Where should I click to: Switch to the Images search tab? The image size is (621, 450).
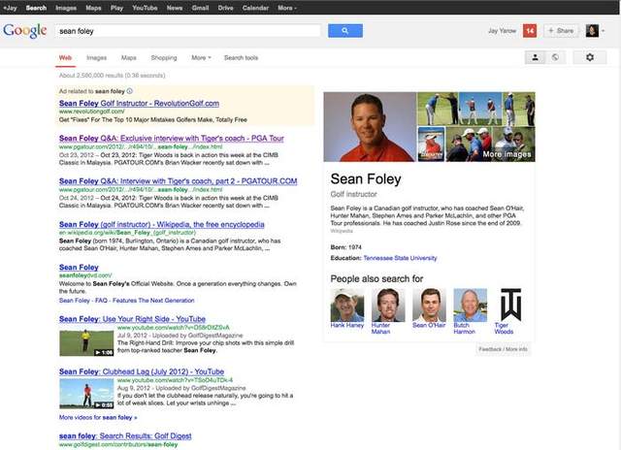96,58
